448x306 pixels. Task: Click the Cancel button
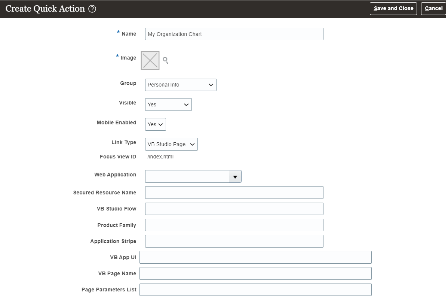(433, 8)
